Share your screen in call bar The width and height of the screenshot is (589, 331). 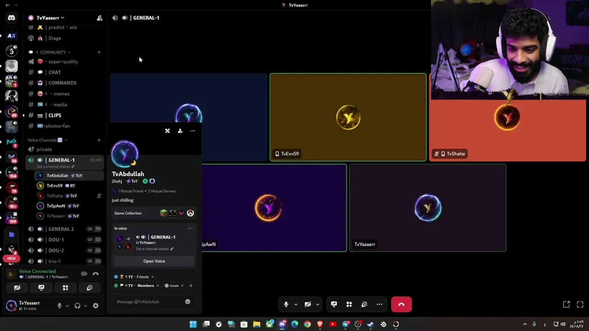(x=334, y=304)
